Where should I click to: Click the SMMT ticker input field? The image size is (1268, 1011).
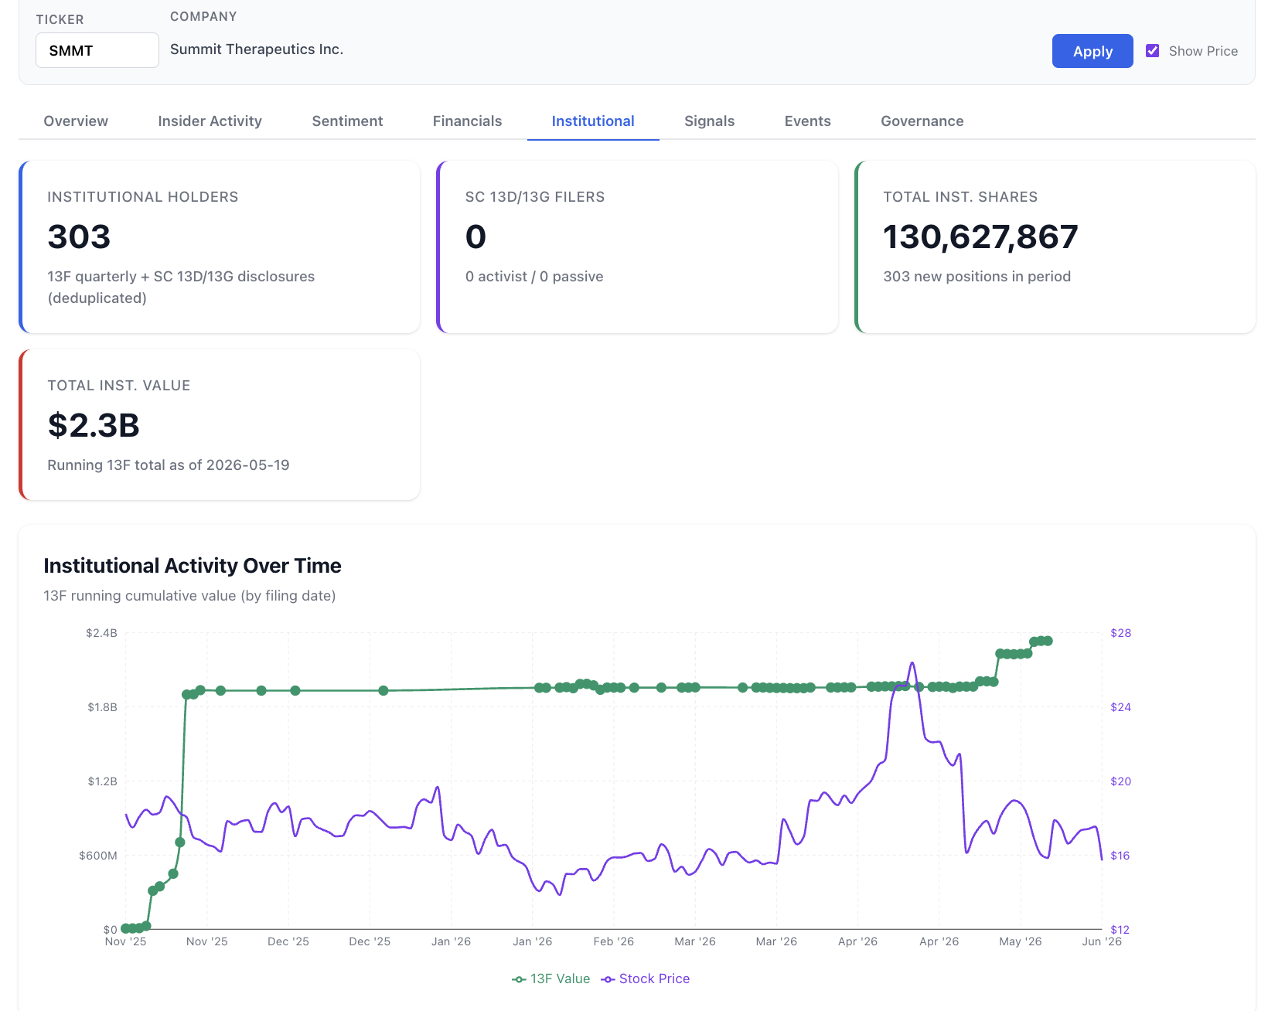(97, 50)
